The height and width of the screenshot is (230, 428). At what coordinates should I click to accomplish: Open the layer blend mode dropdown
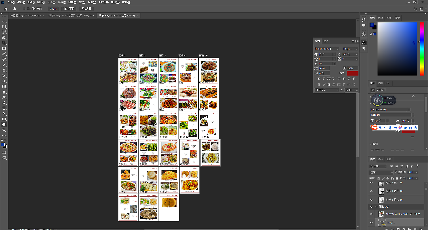pyautogui.click(x=381, y=172)
